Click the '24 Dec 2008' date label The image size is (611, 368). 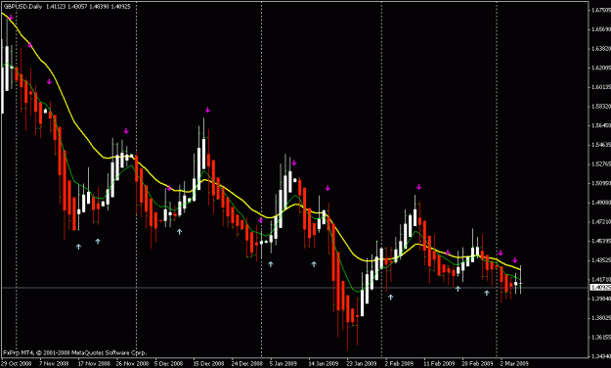(247, 363)
